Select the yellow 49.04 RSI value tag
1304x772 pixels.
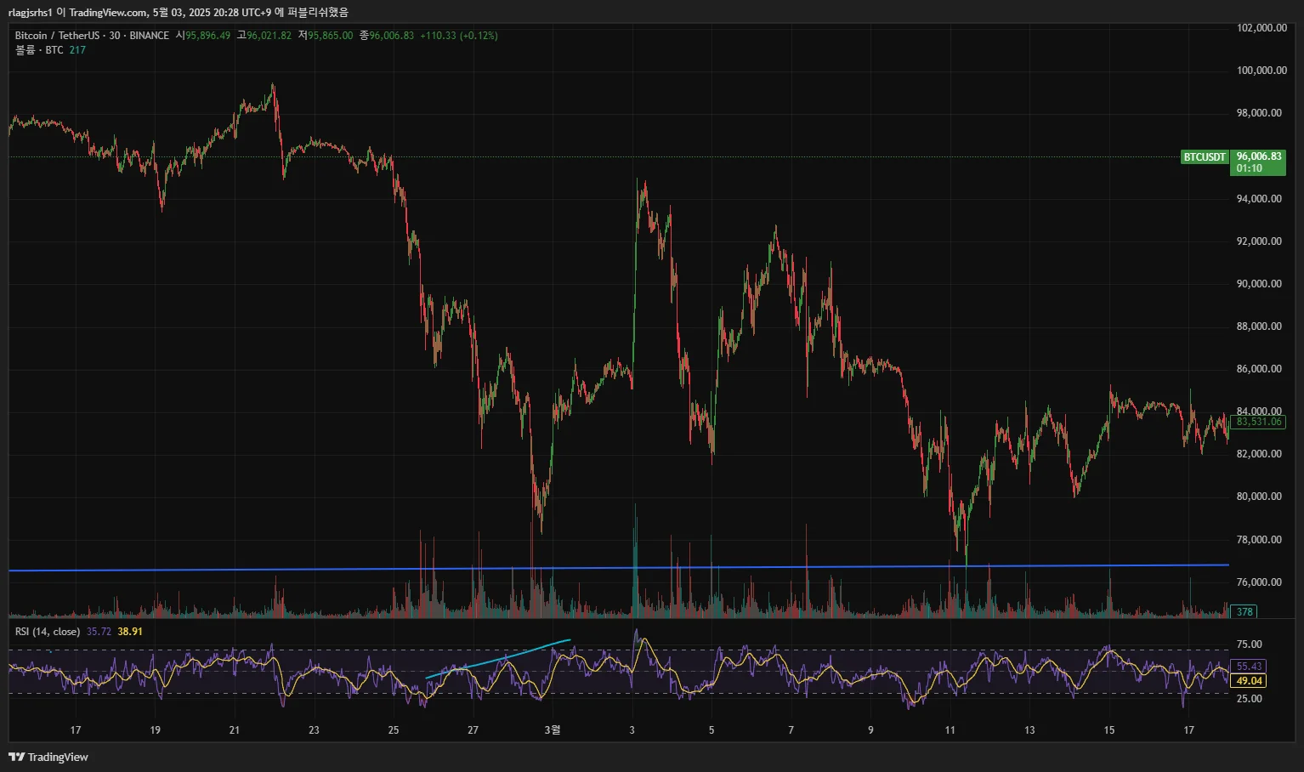point(1248,681)
